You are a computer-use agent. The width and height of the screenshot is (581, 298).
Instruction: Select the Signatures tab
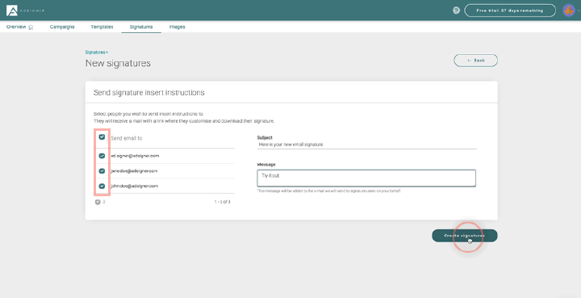(x=141, y=27)
